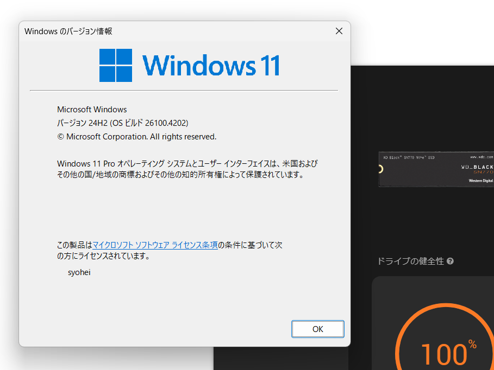Select the WD_BLACK SN770 SSD image
Image resolution: width=494 pixels, height=370 pixels.
(x=436, y=169)
